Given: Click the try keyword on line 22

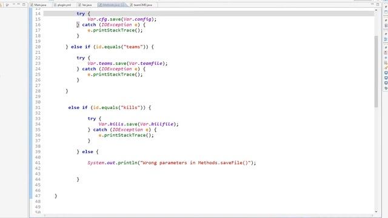Looking at the screenshot, I should (x=81, y=58).
